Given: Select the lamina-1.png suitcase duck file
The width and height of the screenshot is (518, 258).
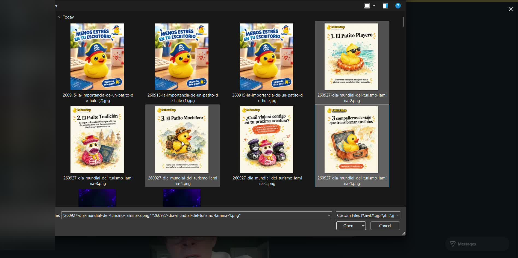Looking at the screenshot, I should point(352,146).
